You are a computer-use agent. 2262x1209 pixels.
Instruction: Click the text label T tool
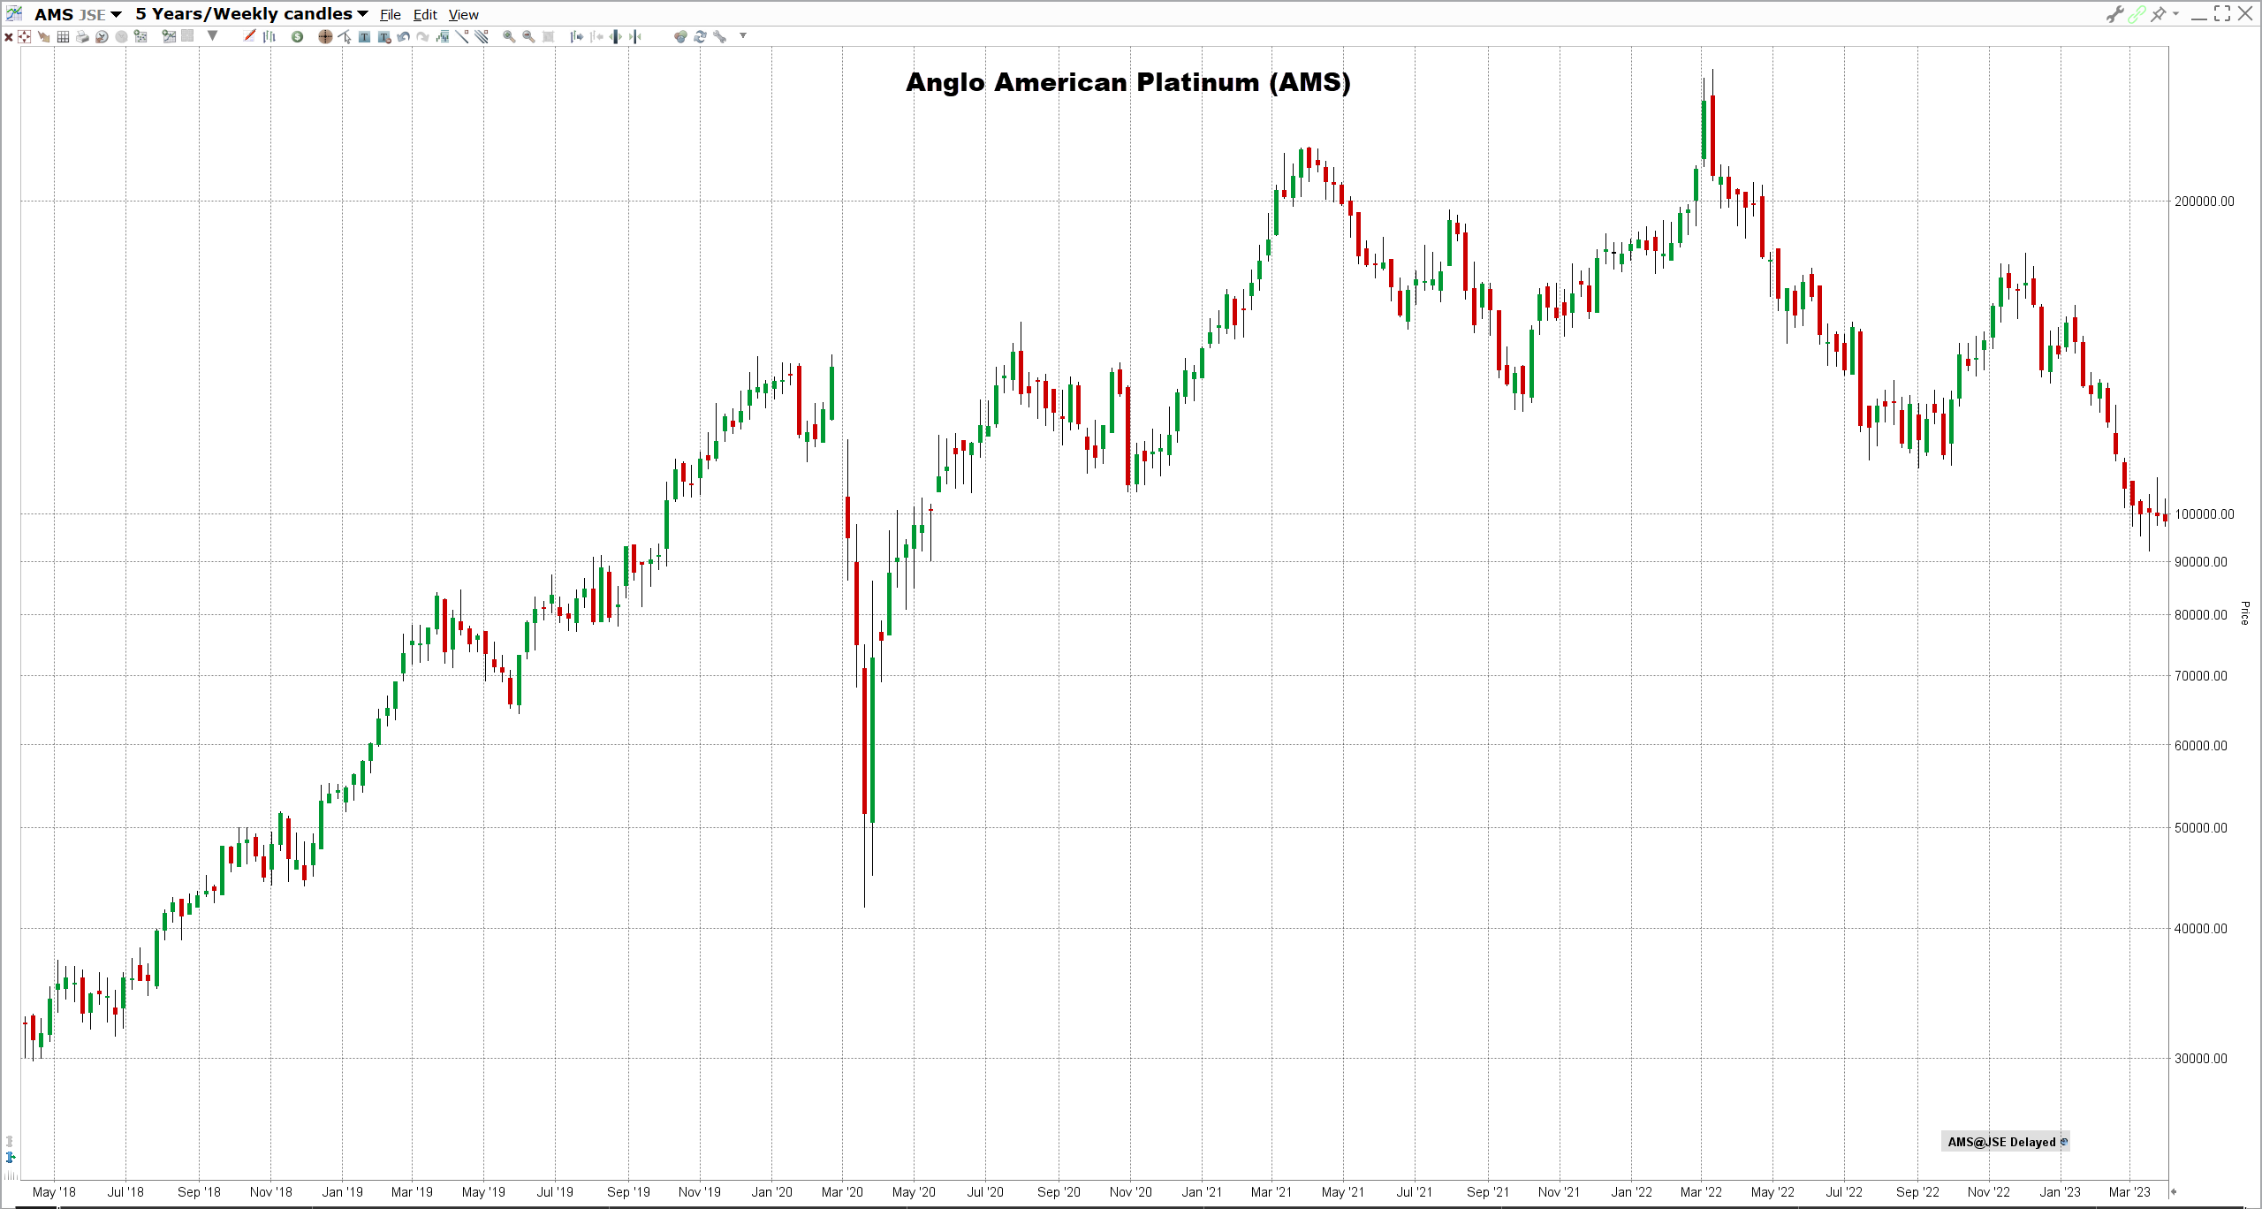pos(364,37)
